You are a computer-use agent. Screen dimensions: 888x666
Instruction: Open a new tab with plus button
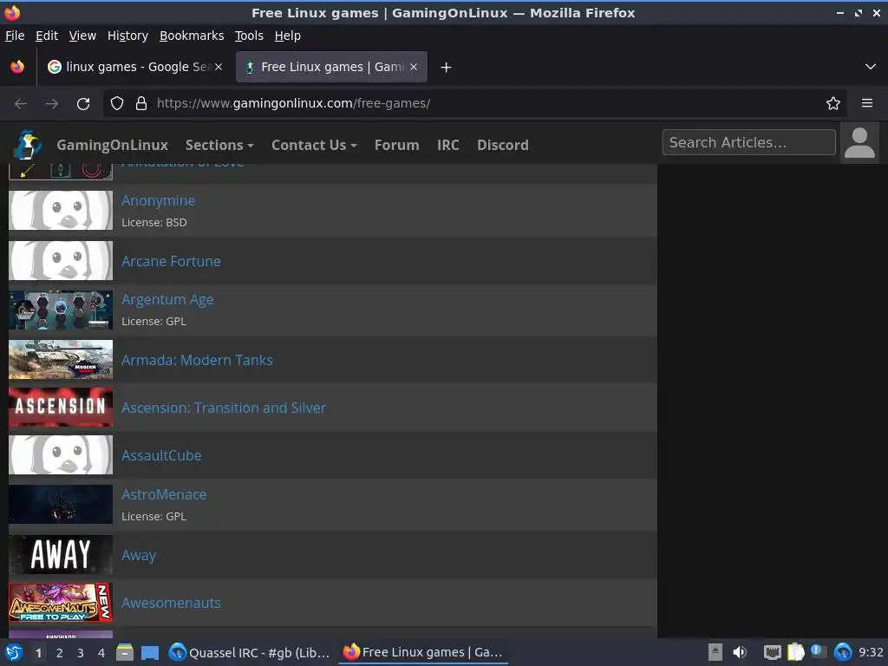pyautogui.click(x=446, y=68)
